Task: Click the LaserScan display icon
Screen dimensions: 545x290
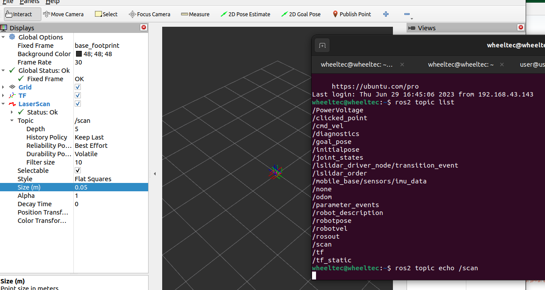Action: click(12, 104)
